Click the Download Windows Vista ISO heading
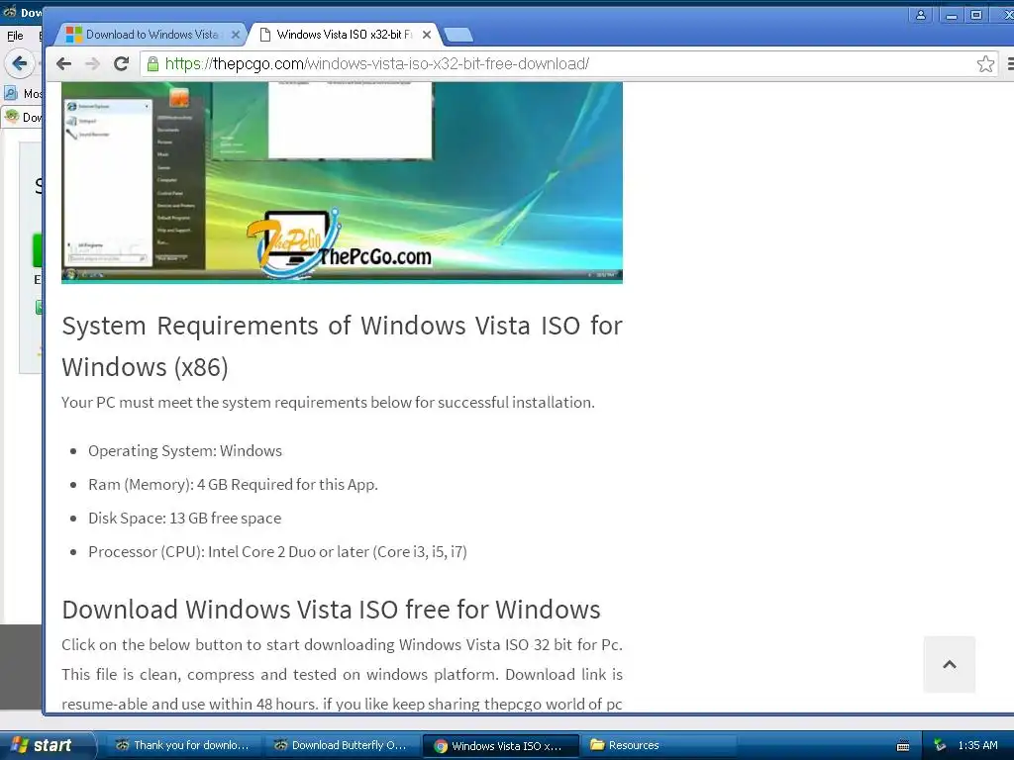1014x760 pixels. (x=331, y=610)
